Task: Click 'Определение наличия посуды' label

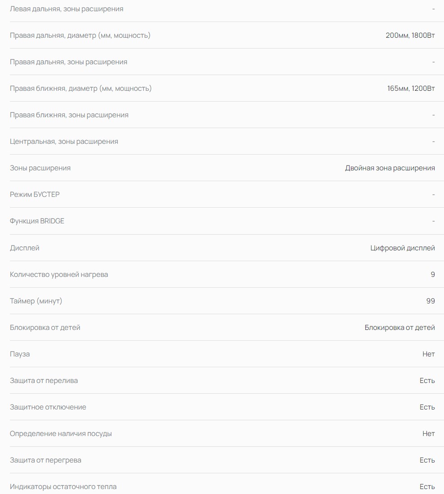Action: (x=61, y=433)
